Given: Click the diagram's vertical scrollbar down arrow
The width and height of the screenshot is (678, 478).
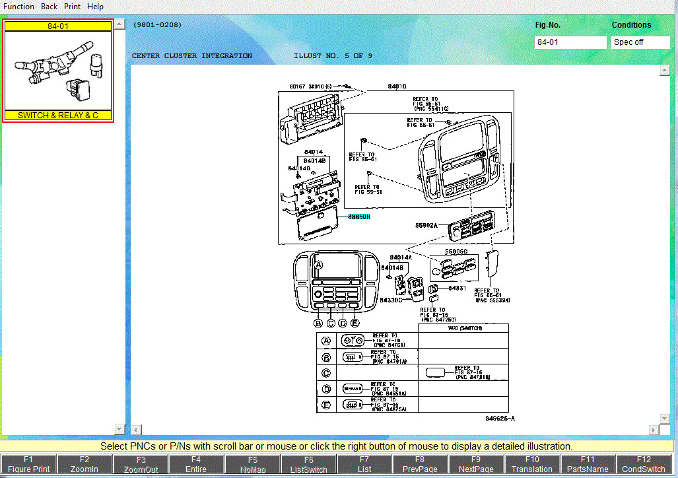Looking at the screenshot, I should 665,418.
